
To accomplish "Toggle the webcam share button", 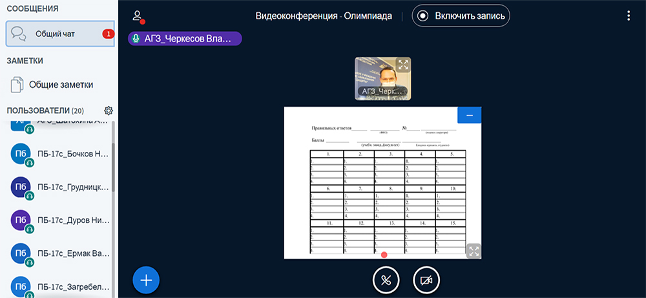I will (426, 280).
